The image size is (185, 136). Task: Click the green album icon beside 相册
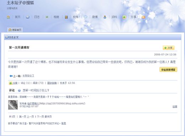[47, 17]
